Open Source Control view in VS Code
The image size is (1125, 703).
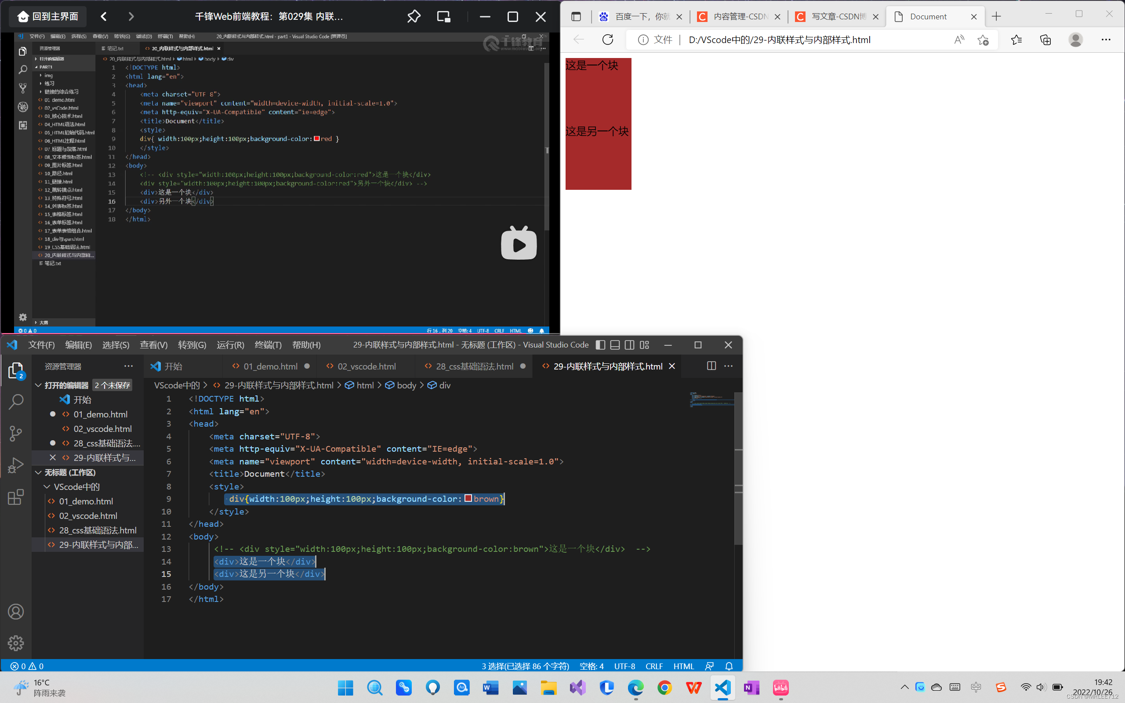(16, 433)
